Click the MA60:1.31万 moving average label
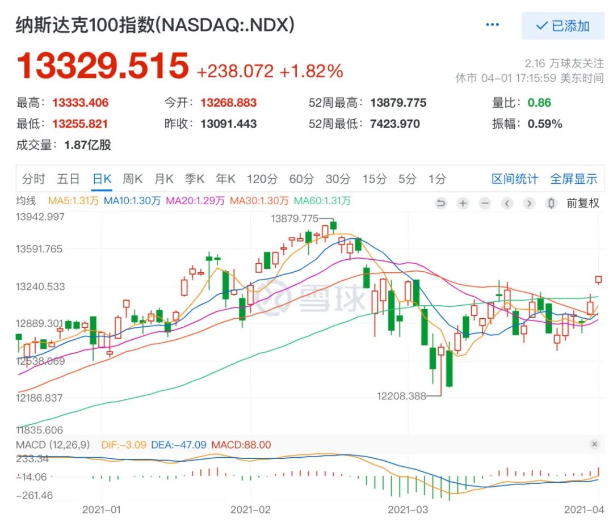Image resolution: width=613 pixels, height=523 pixels. click(322, 201)
